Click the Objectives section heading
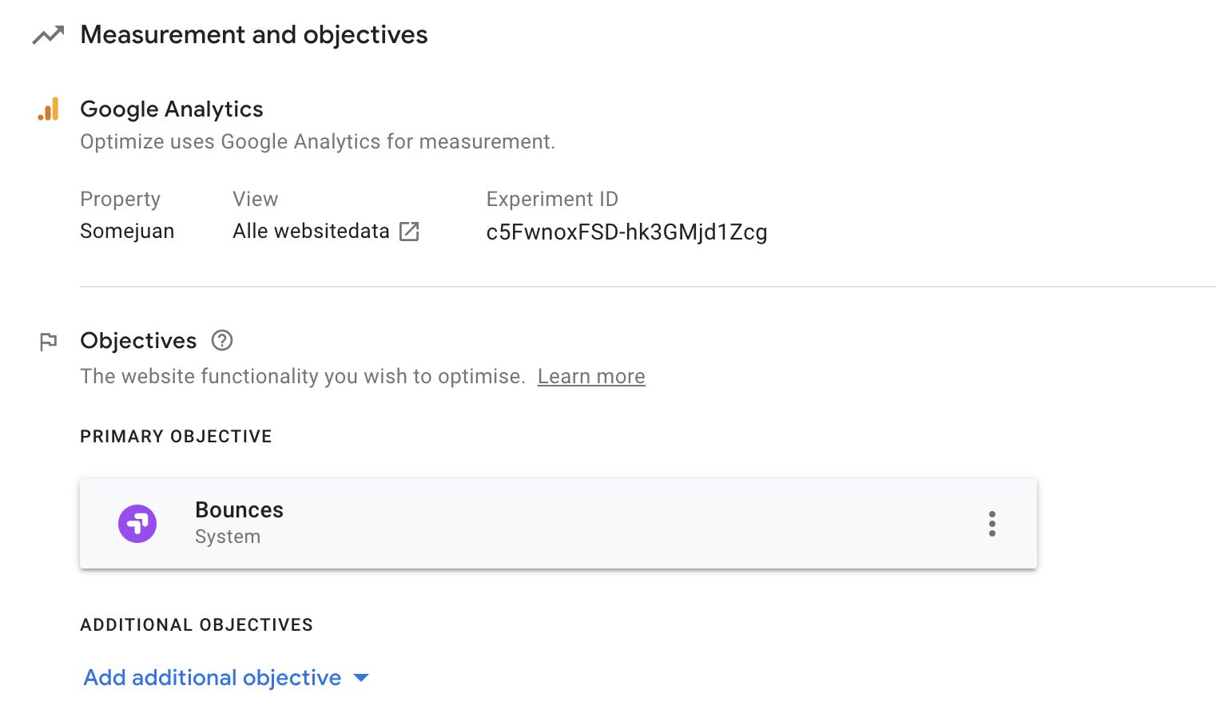This screenshot has width=1216, height=717. tap(138, 341)
